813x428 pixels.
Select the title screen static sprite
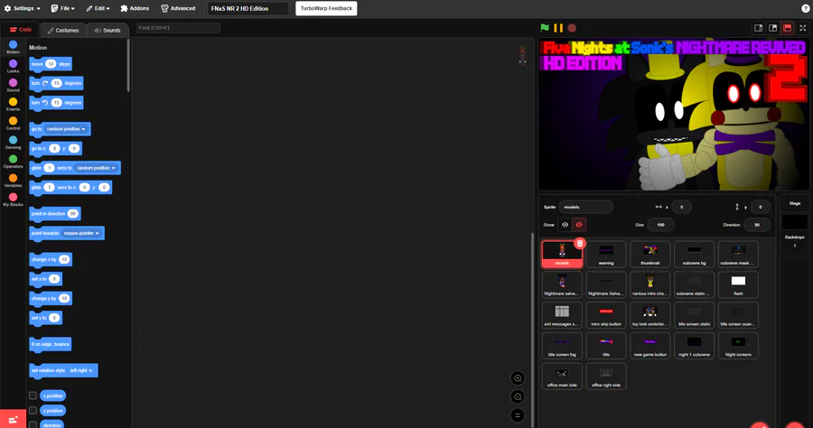tap(695, 315)
